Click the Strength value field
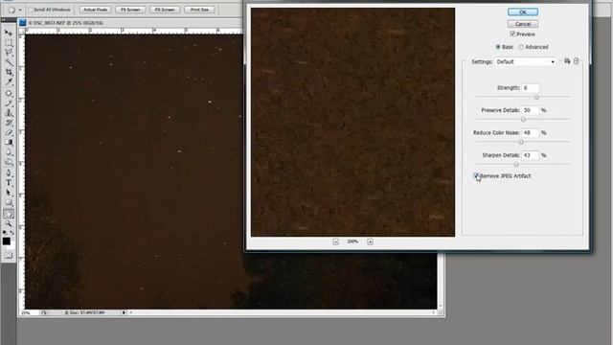Screen dimensions: 613x345 pyautogui.click(x=530, y=88)
